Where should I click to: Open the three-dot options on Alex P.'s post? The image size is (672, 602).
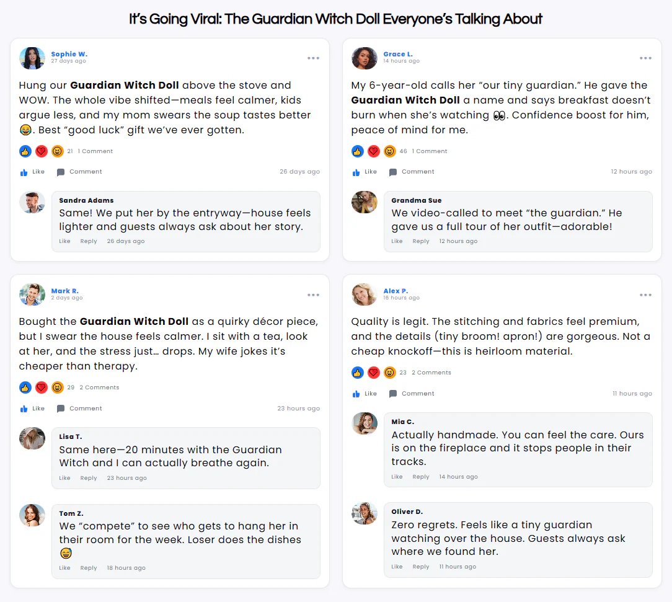coord(645,295)
